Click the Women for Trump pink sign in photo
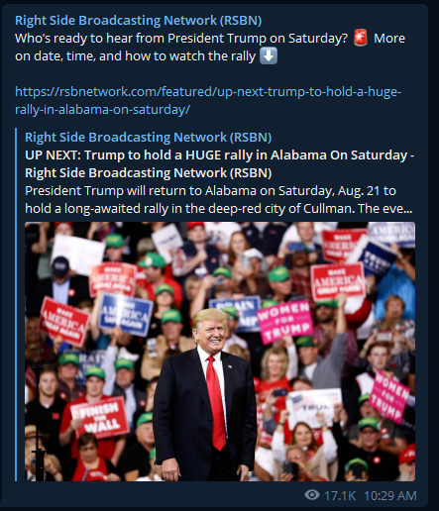Viewport: 439px width, 511px height. pyautogui.click(x=285, y=322)
